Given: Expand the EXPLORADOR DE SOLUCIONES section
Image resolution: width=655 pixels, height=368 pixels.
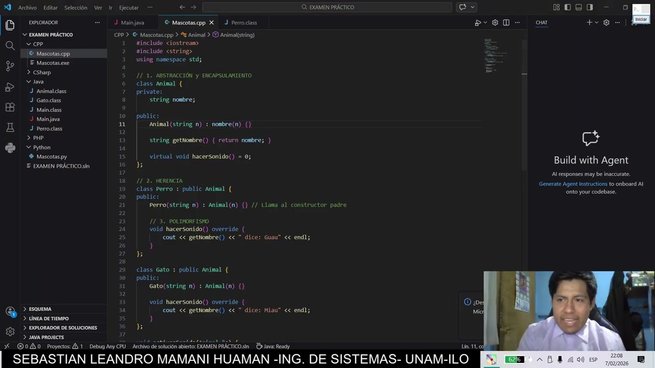Looking at the screenshot, I should point(64,328).
